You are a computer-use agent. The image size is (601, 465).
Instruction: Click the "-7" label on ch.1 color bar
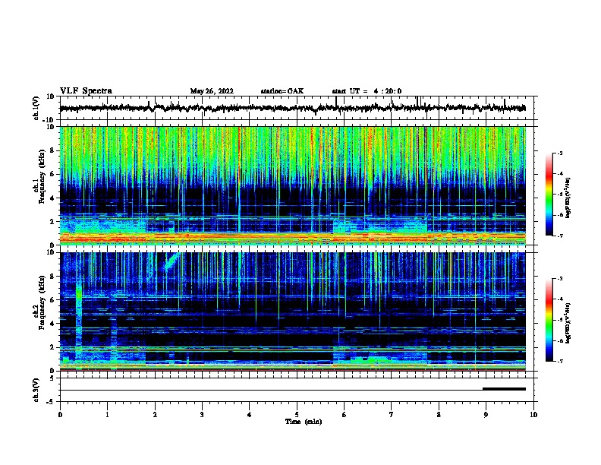(x=559, y=236)
